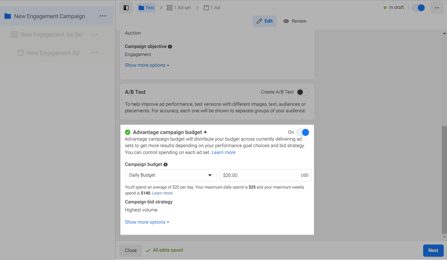This screenshot has width=447, height=260.
Task: Navigate to 1 Ad set breadcrumb
Action: (x=179, y=8)
